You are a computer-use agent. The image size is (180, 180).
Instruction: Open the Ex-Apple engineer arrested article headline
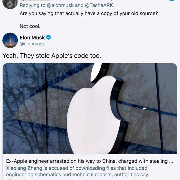tap(89, 161)
